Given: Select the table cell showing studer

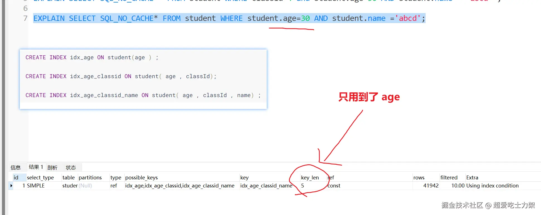Looking at the screenshot, I should pos(70,186).
